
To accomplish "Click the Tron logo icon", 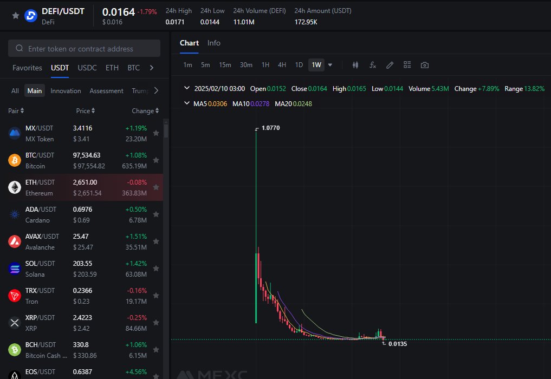I will coord(15,296).
